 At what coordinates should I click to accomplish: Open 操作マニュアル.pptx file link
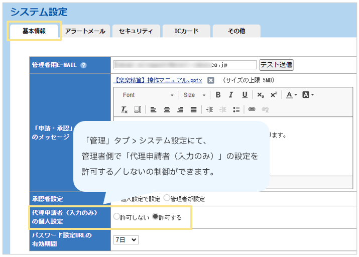(158, 80)
